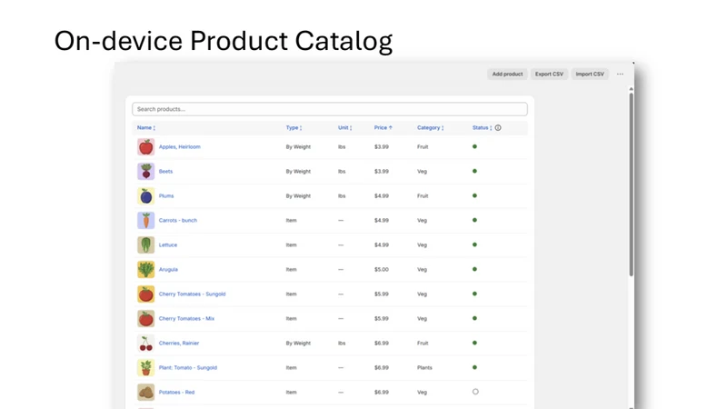Click the vertical scrollbar thumb
Image resolution: width=727 pixels, height=409 pixels.
pos(631,185)
